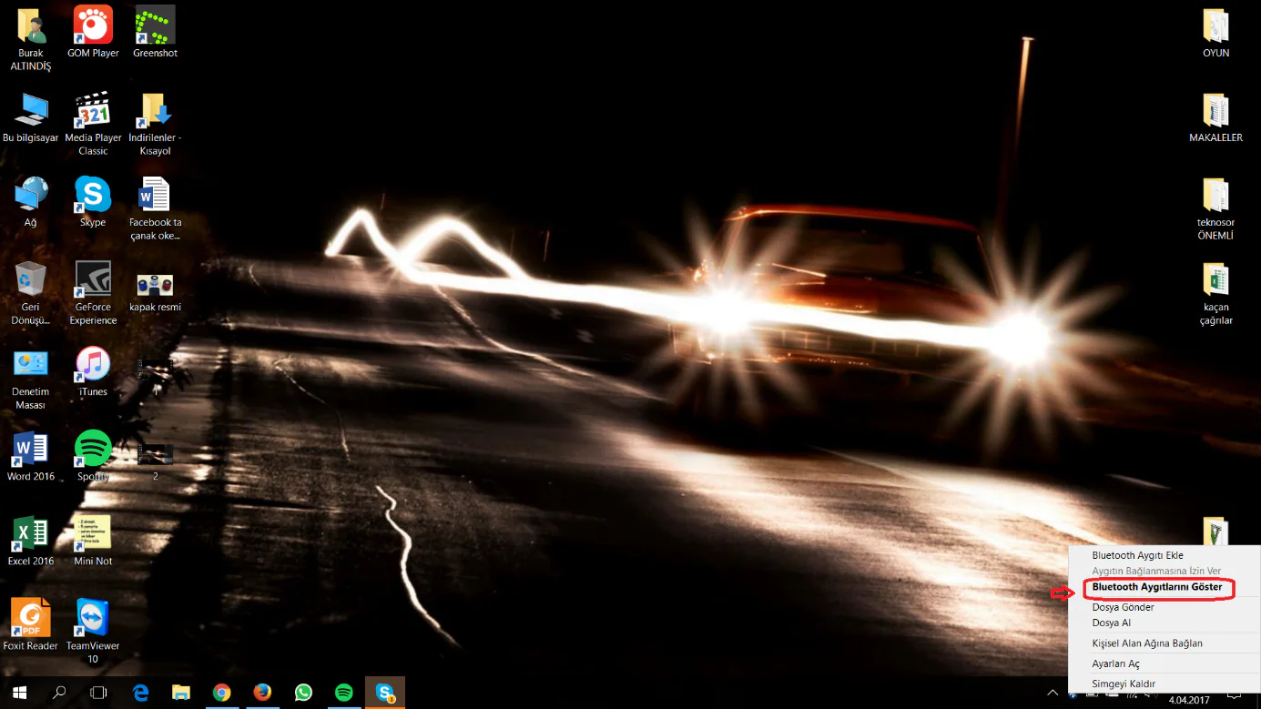The width and height of the screenshot is (1261, 709).
Task: Choose Simgeyi Kaldır menu entry
Action: (1124, 684)
